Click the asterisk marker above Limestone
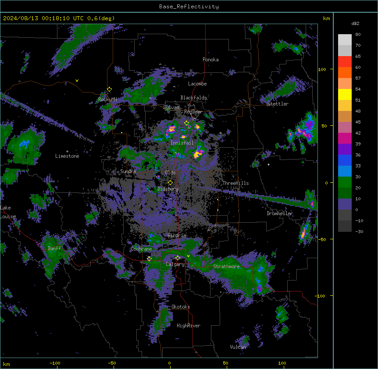The height and width of the screenshot is (369, 378). coord(67,152)
